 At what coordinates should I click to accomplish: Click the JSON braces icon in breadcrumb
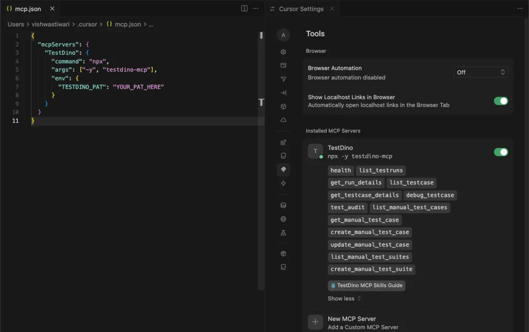(109, 24)
